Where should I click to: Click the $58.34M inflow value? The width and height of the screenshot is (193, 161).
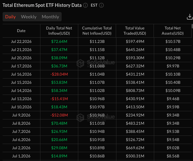(x=59, y=91)
